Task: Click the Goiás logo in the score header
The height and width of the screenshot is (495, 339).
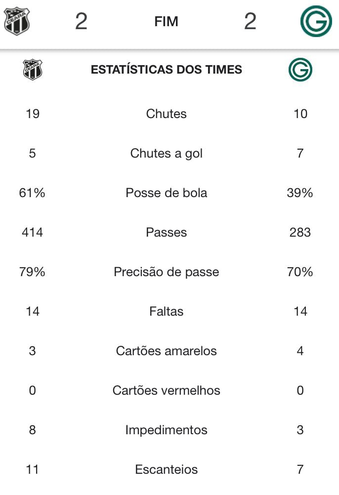Action: [316, 21]
